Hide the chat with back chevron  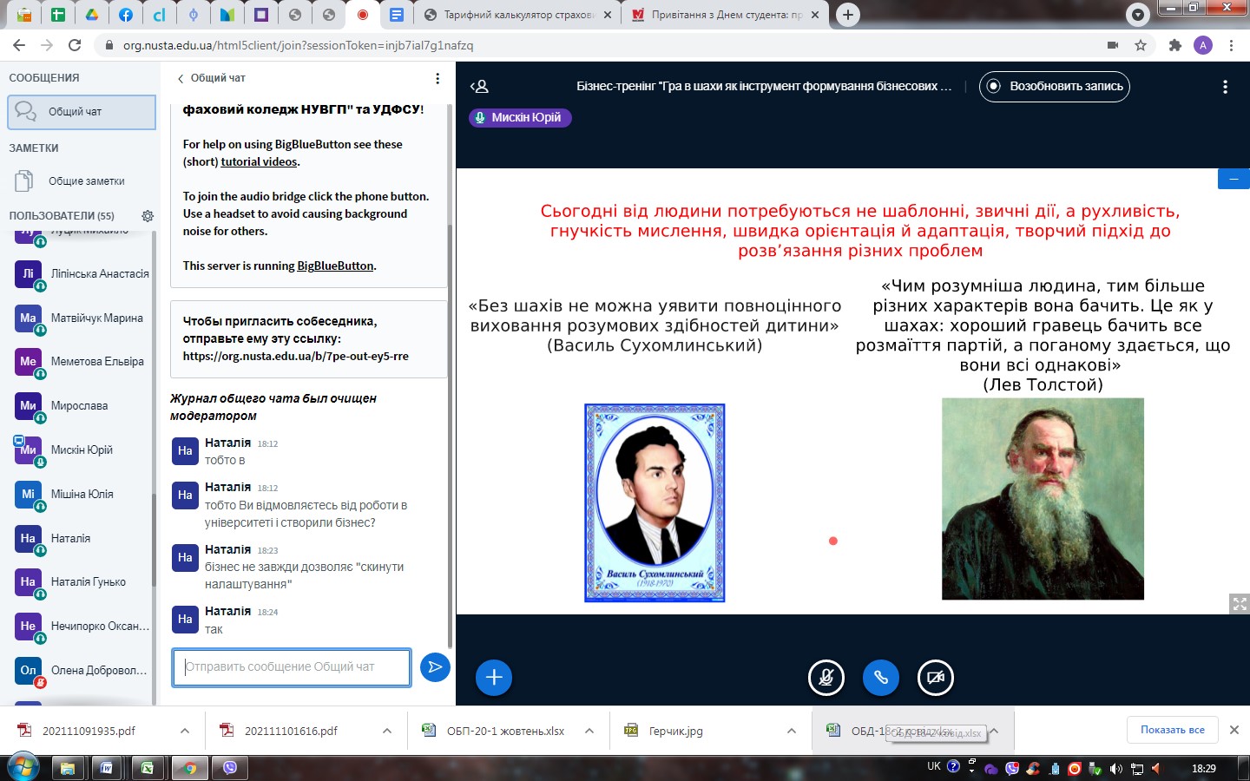coord(181,78)
